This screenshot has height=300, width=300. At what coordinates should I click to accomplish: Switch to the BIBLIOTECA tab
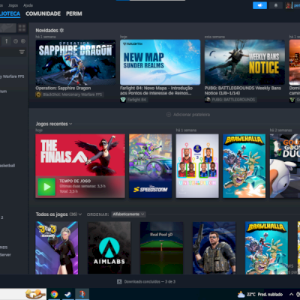10,13
